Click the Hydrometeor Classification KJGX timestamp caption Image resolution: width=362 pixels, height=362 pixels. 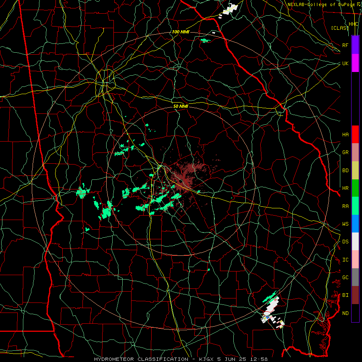(x=181, y=359)
